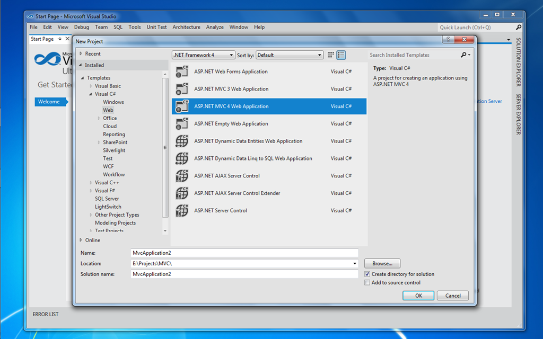Expand the Online section
Image resolution: width=543 pixels, height=339 pixels.
(81, 240)
